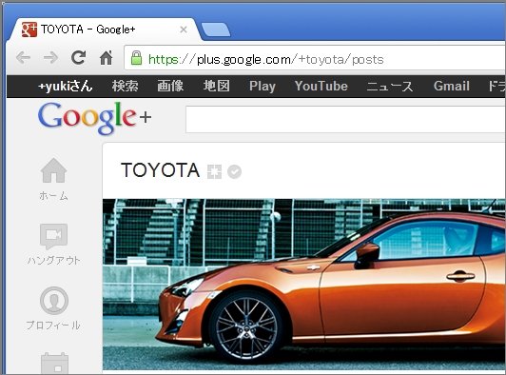Select the TOYOTA - Google+ browser tab
Viewport: 506px width, 375px height.
pos(105,30)
